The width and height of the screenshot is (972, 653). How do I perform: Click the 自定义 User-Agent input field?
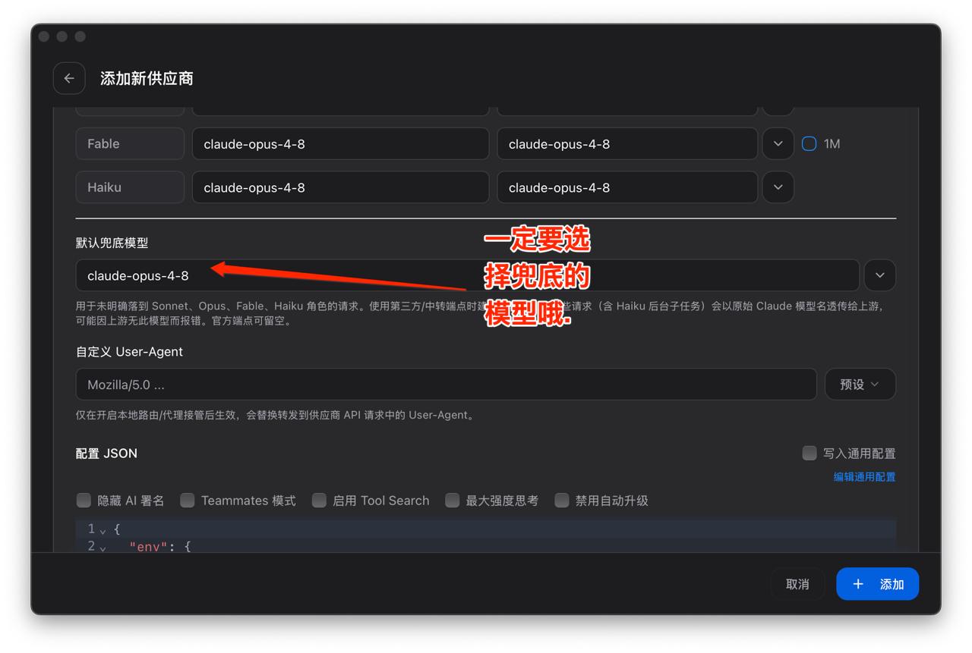coord(446,385)
